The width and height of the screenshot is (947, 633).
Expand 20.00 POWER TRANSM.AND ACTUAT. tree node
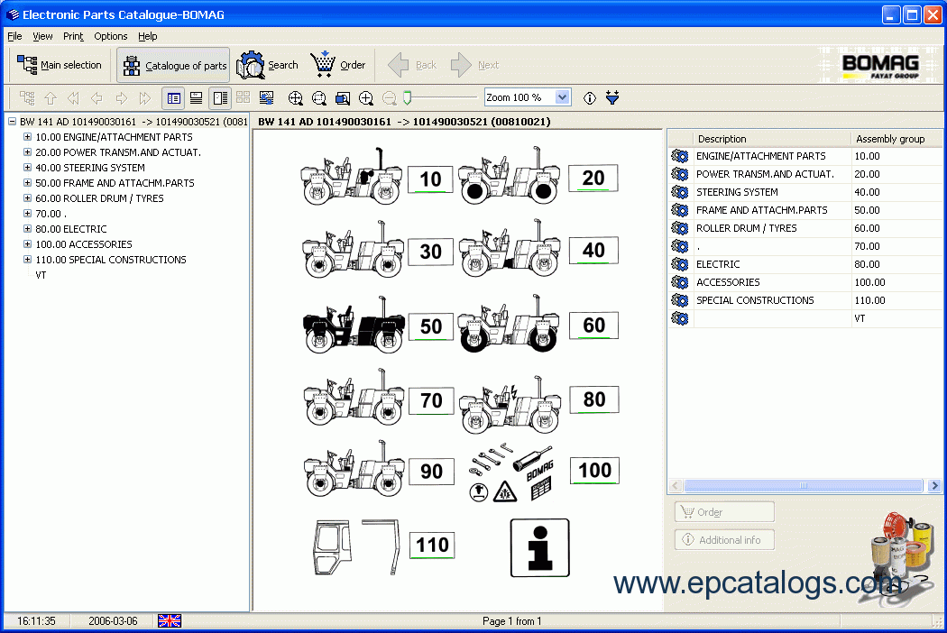[x=27, y=152]
